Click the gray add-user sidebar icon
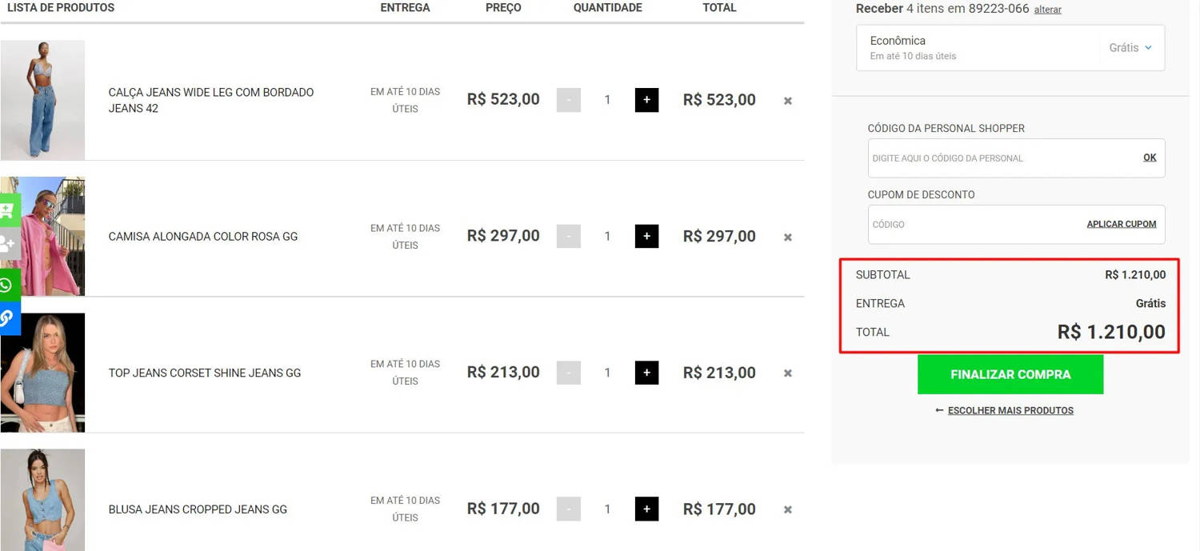Screen dimensions: 1200x551 point(9,244)
